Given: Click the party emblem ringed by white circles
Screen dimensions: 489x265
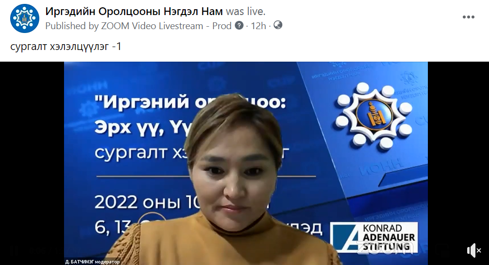Looking at the screenshot, I should click(x=374, y=116).
